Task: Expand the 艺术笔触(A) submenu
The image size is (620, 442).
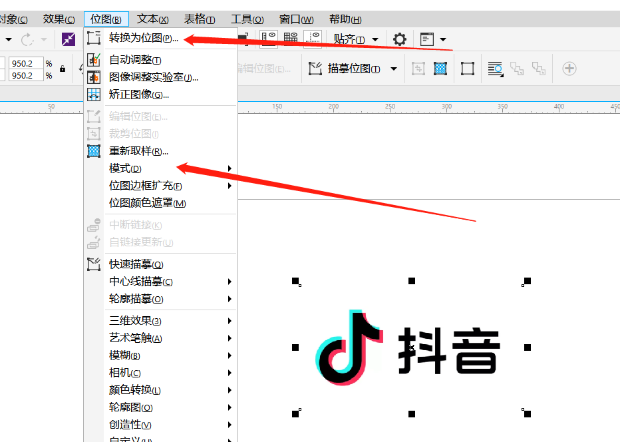Action: tap(161, 338)
